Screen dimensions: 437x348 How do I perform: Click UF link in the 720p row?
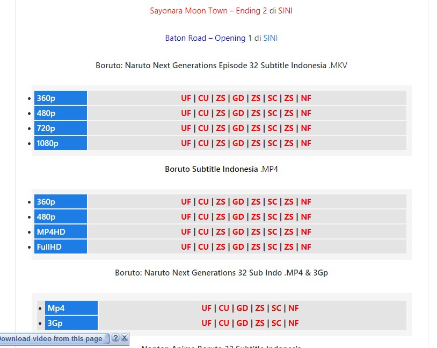point(186,128)
